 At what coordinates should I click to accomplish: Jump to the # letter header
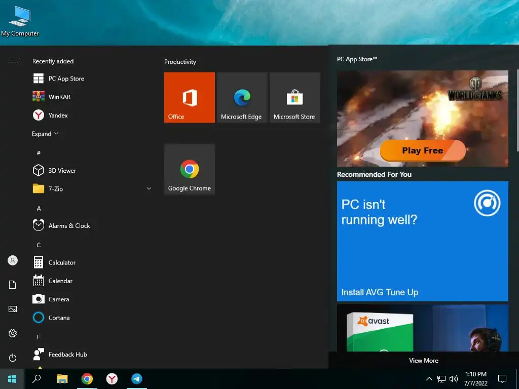point(39,153)
